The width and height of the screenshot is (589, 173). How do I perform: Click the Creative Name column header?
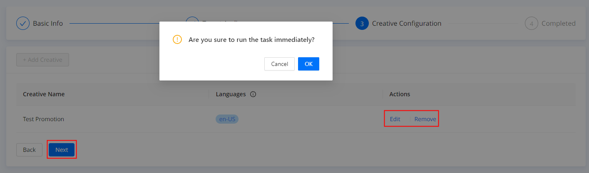pos(44,94)
